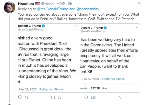Click the US flag emoji beside Hoodlum

point(37,4)
